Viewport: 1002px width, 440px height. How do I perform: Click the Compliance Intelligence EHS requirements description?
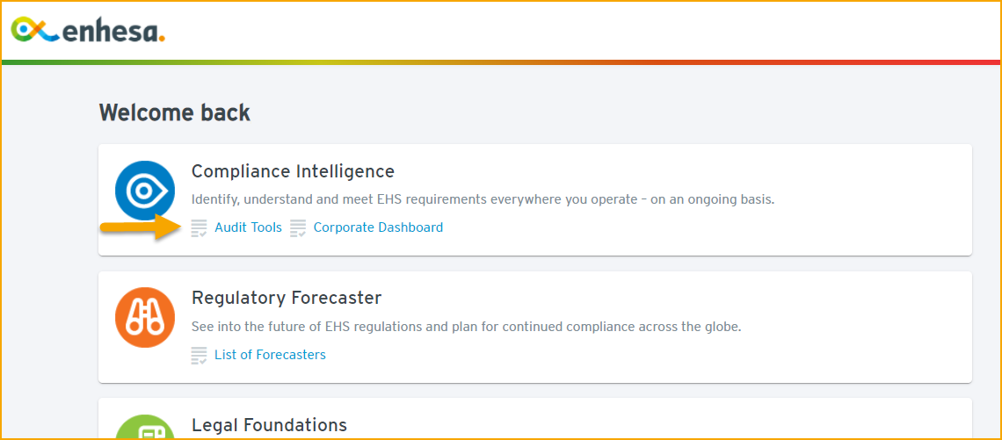[483, 200]
